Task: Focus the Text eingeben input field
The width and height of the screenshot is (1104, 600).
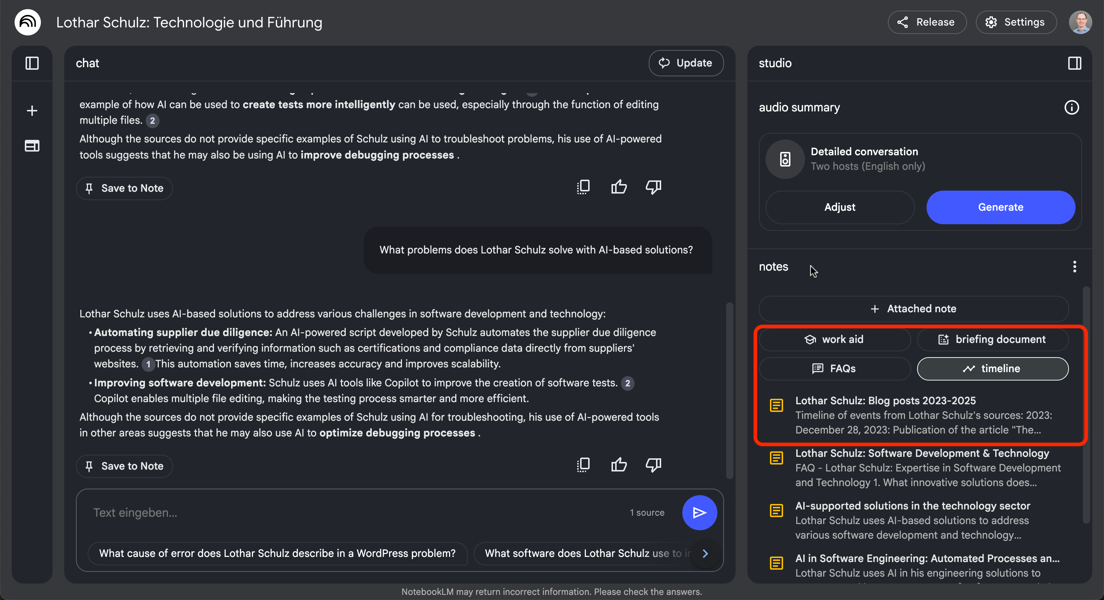Action: tap(352, 513)
